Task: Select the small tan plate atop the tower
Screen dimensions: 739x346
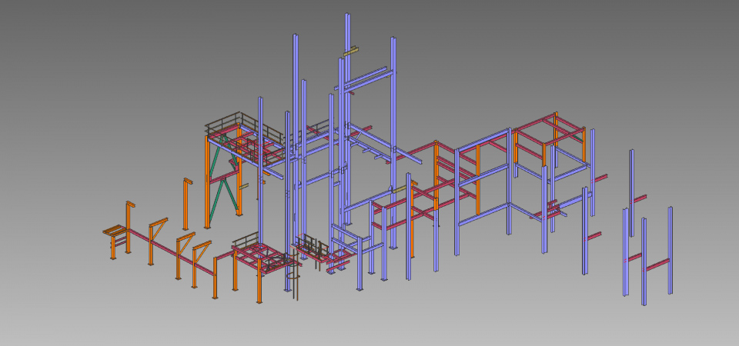Action: tap(353, 51)
